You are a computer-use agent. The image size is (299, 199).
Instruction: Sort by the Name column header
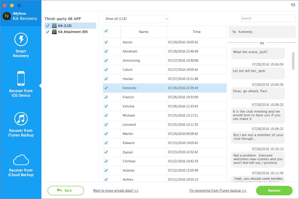[144, 32]
